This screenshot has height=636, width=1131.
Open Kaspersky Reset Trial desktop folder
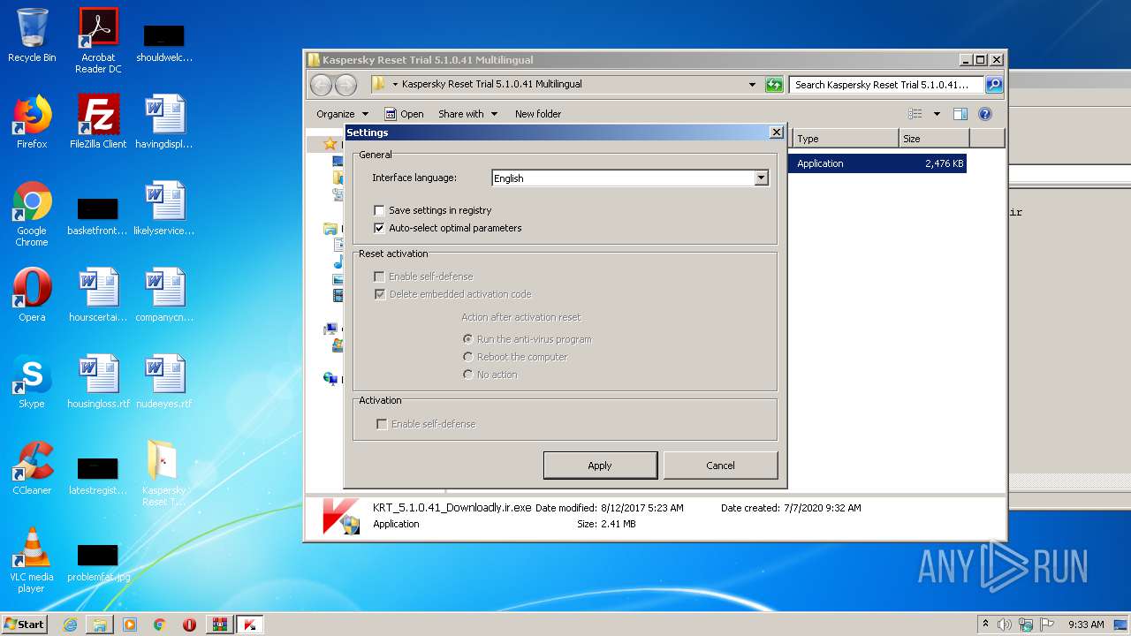(164, 473)
